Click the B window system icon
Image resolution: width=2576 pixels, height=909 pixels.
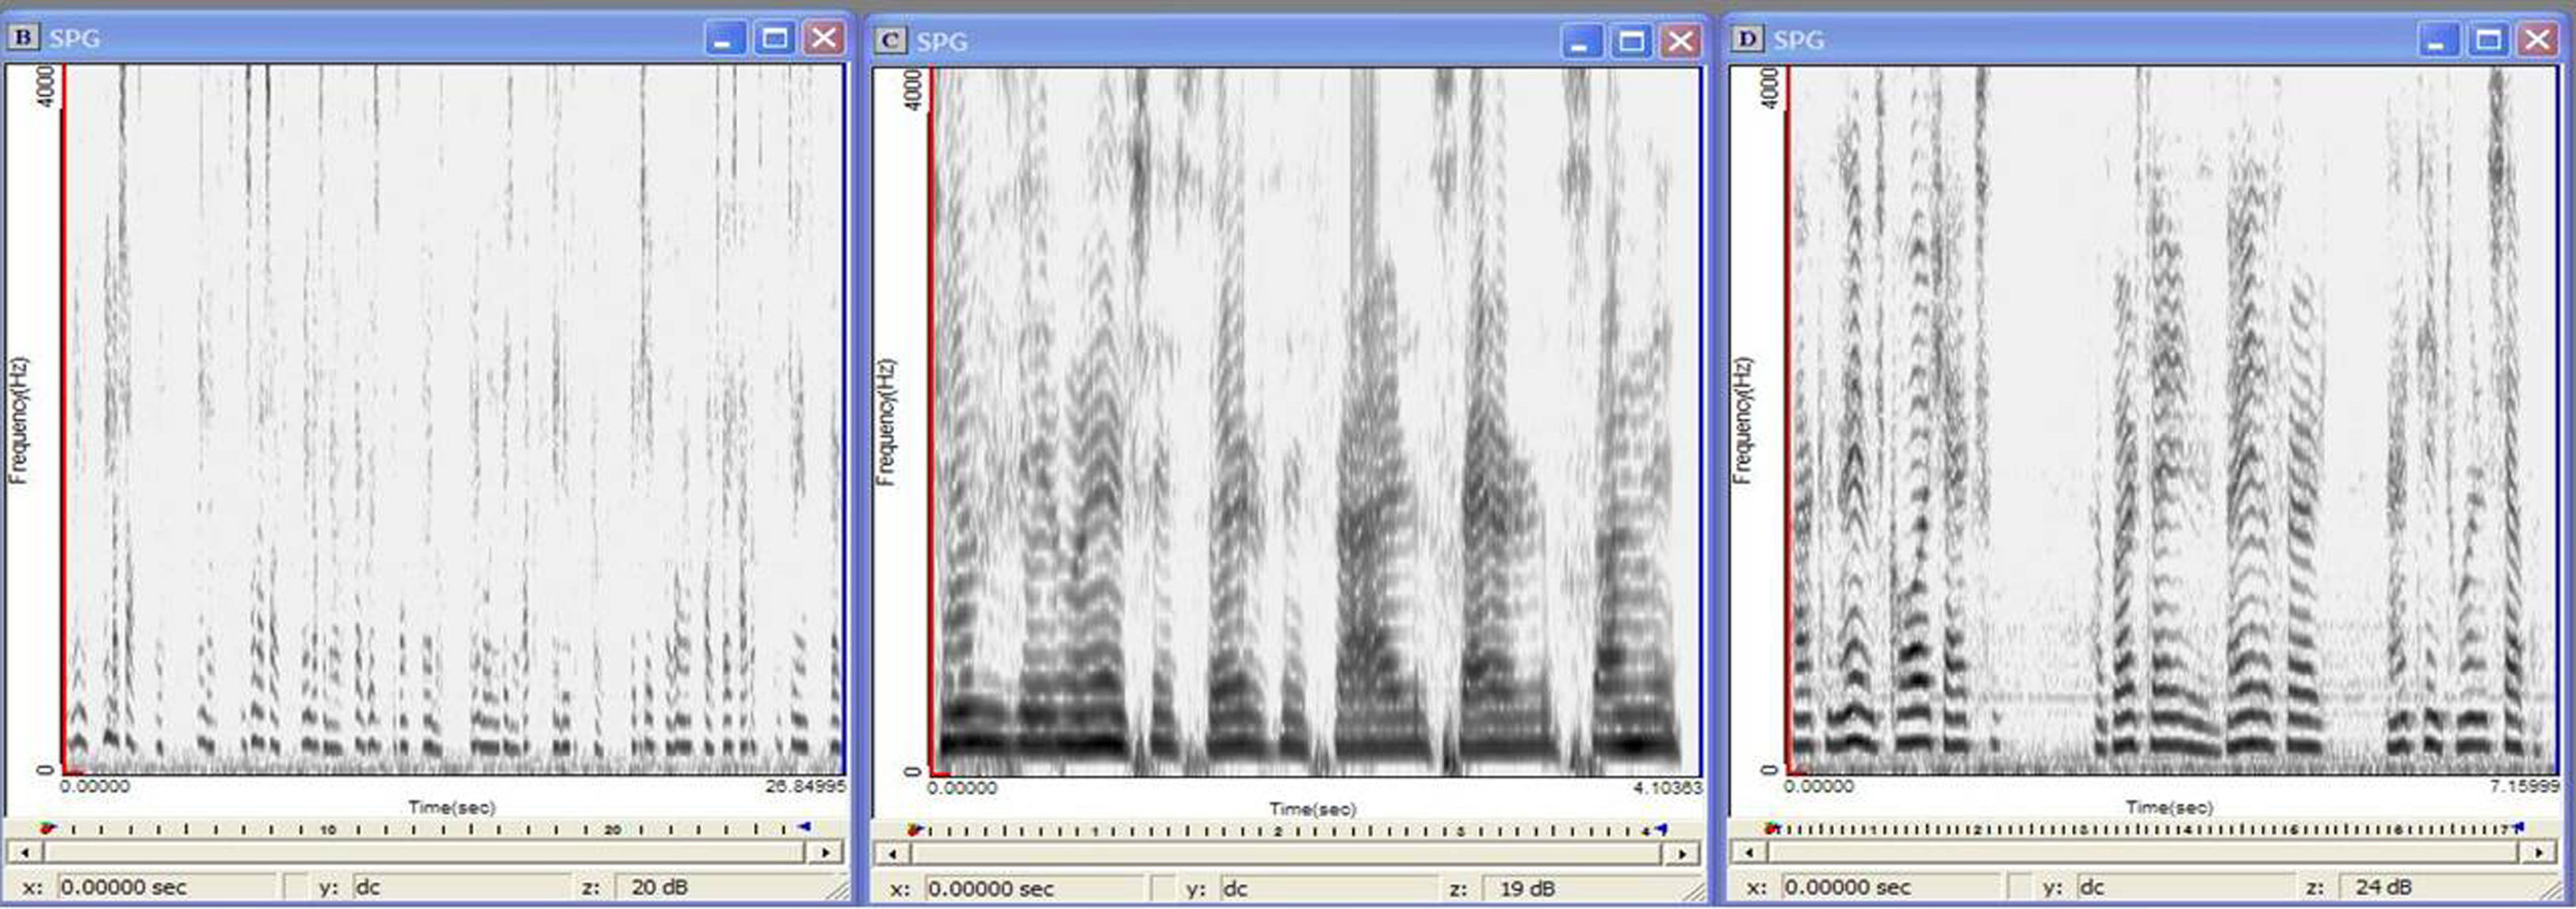point(24,38)
